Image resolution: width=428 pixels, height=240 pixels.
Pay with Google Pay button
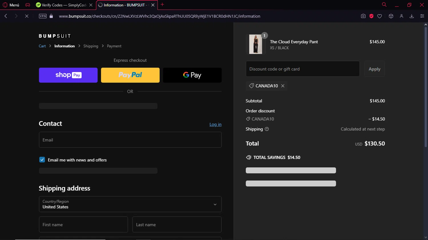[192, 75]
